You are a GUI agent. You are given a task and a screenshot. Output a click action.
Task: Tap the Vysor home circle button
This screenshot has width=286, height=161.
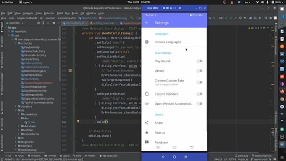click(175, 157)
